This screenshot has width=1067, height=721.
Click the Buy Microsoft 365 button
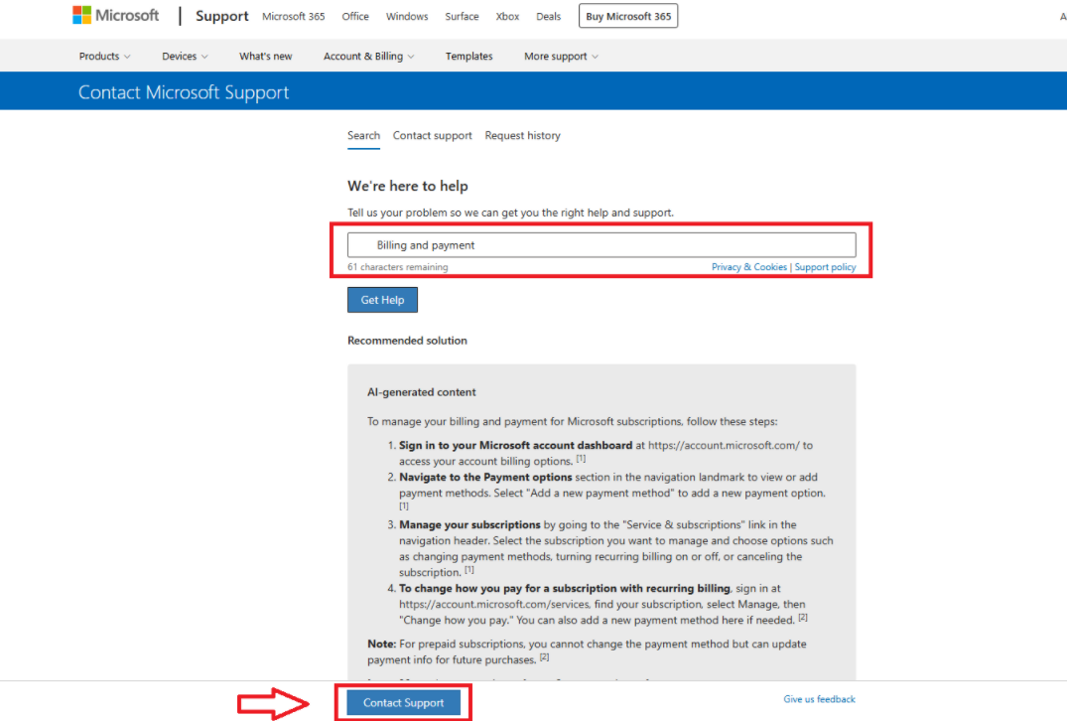click(x=628, y=16)
